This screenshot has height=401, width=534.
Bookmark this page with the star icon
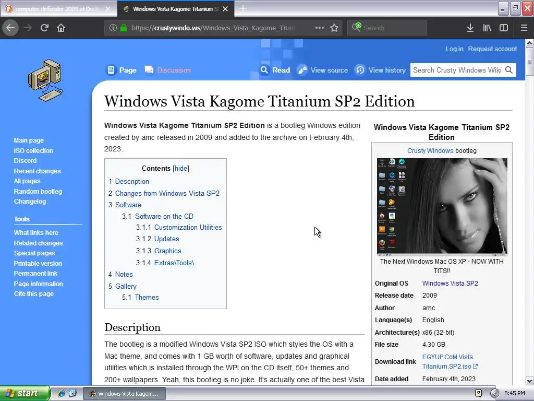(x=334, y=28)
